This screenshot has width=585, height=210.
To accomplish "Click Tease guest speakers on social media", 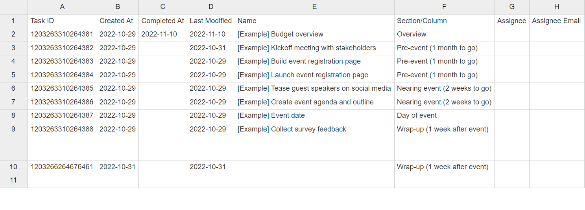I will tap(314, 88).
